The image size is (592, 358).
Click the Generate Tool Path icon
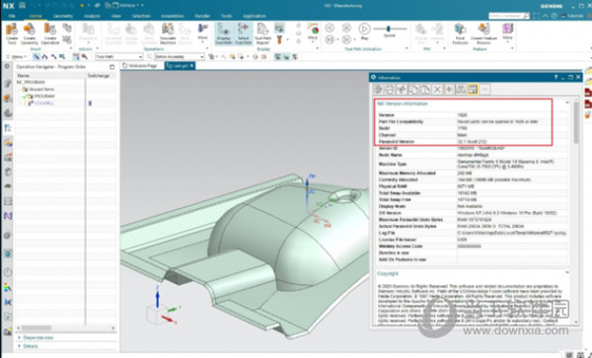(x=113, y=34)
